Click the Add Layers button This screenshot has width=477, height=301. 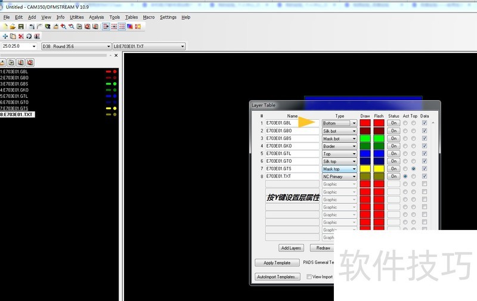(291, 248)
